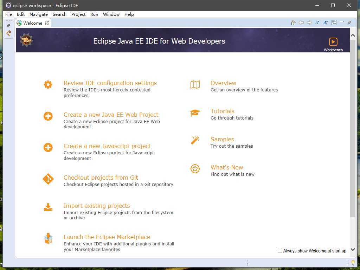The width and height of the screenshot is (360, 270).
Task: Click the plus icon beside Javascript project
Action: pos(48,147)
